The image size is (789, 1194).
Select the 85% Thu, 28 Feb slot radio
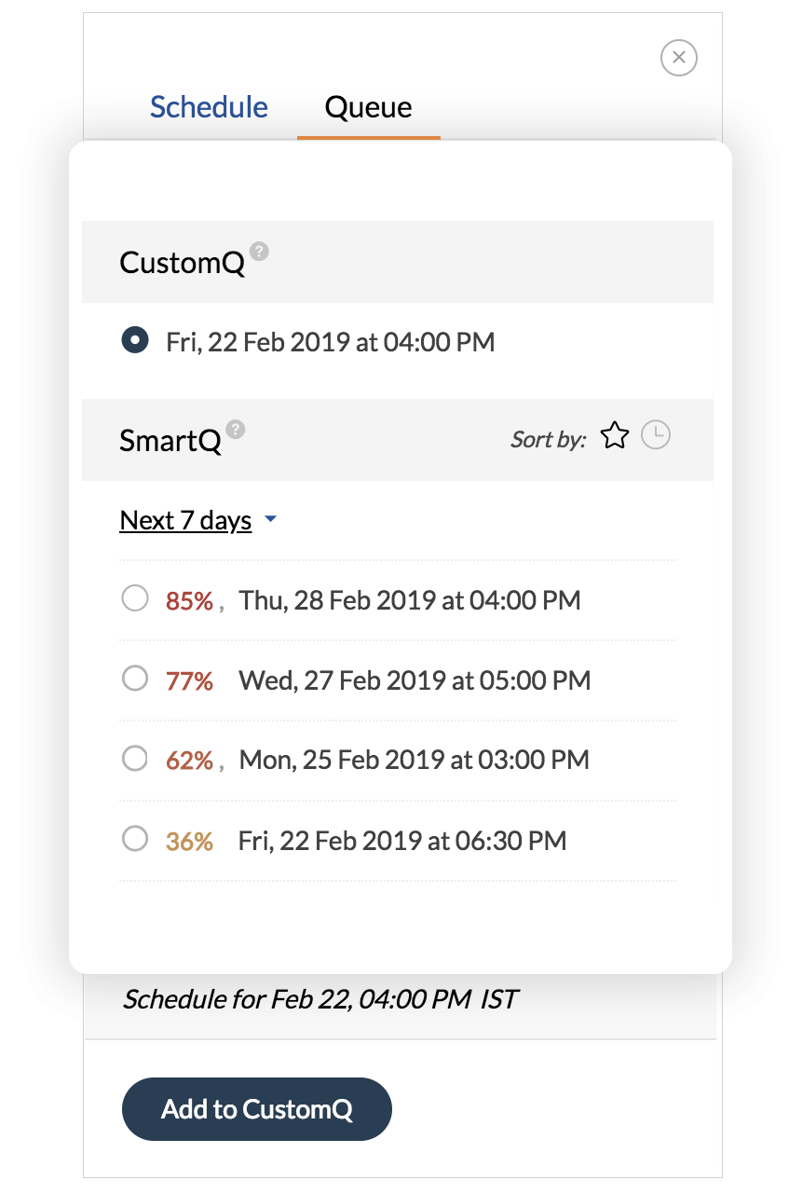135,598
